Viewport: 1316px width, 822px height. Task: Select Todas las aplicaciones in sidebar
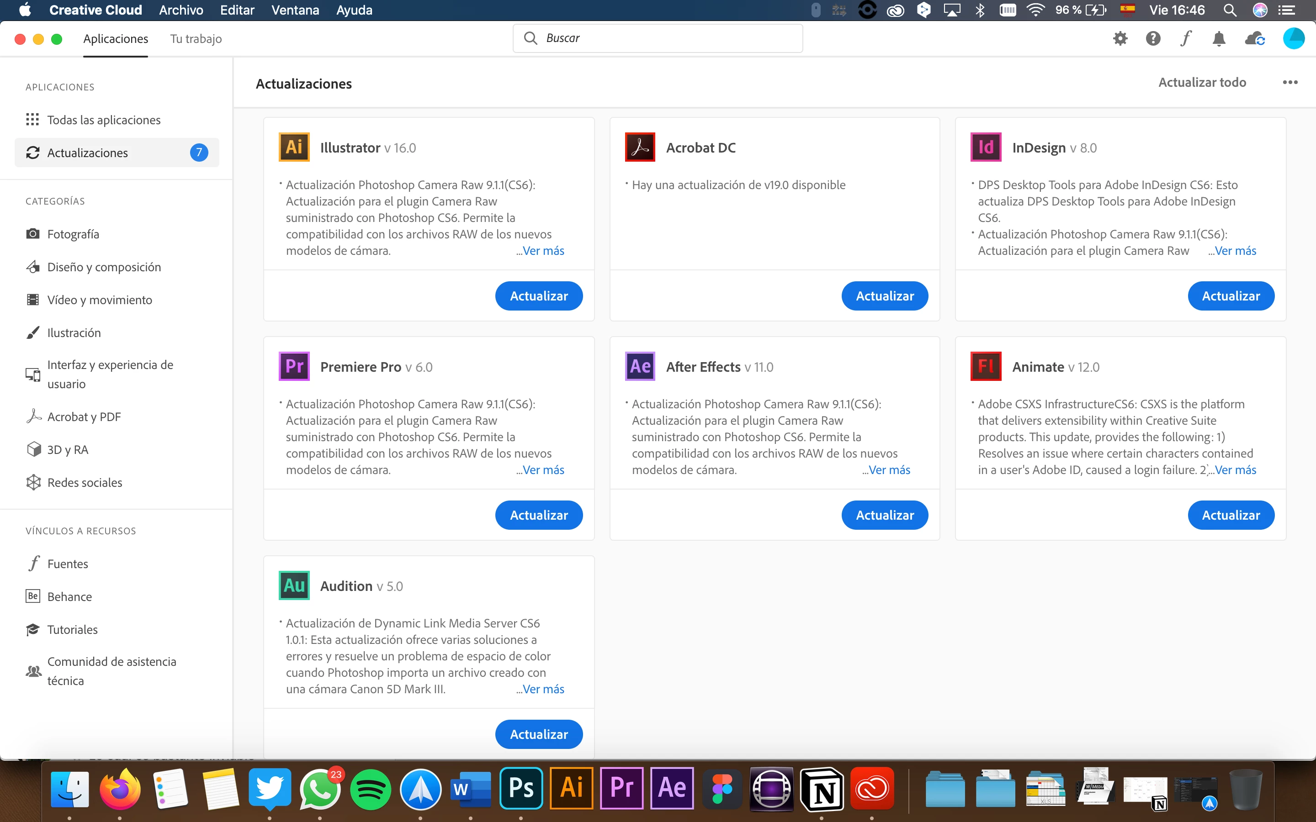coord(103,120)
